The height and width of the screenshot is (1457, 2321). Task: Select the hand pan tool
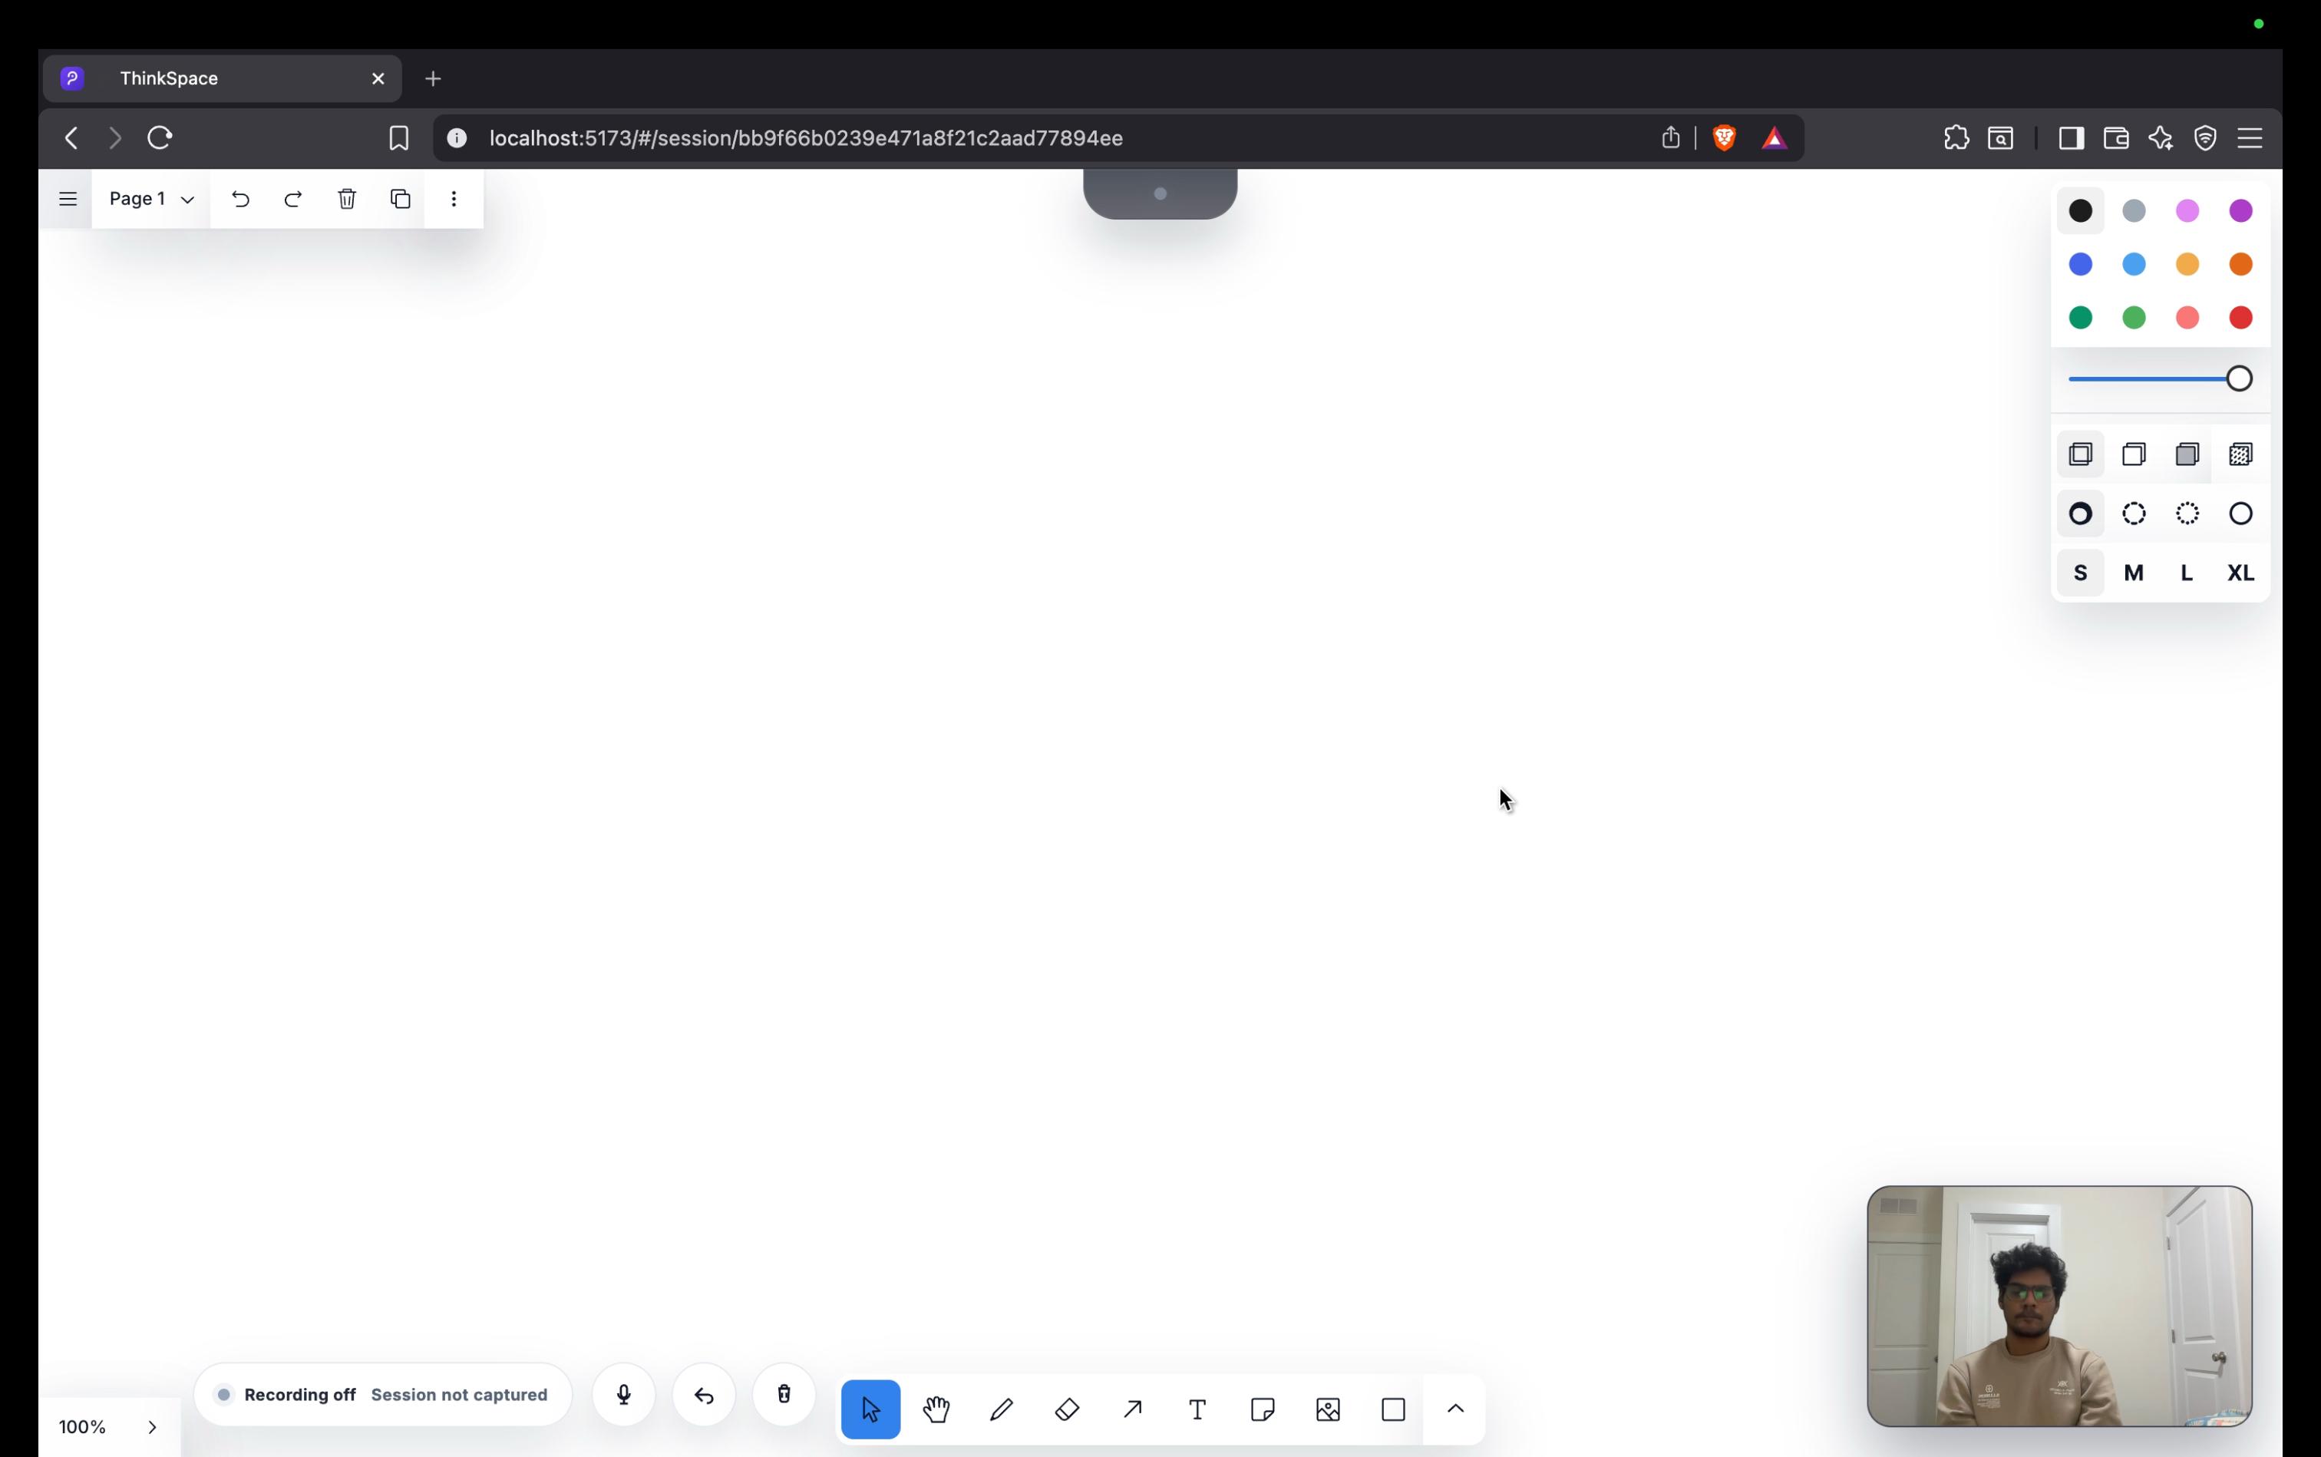pos(936,1409)
